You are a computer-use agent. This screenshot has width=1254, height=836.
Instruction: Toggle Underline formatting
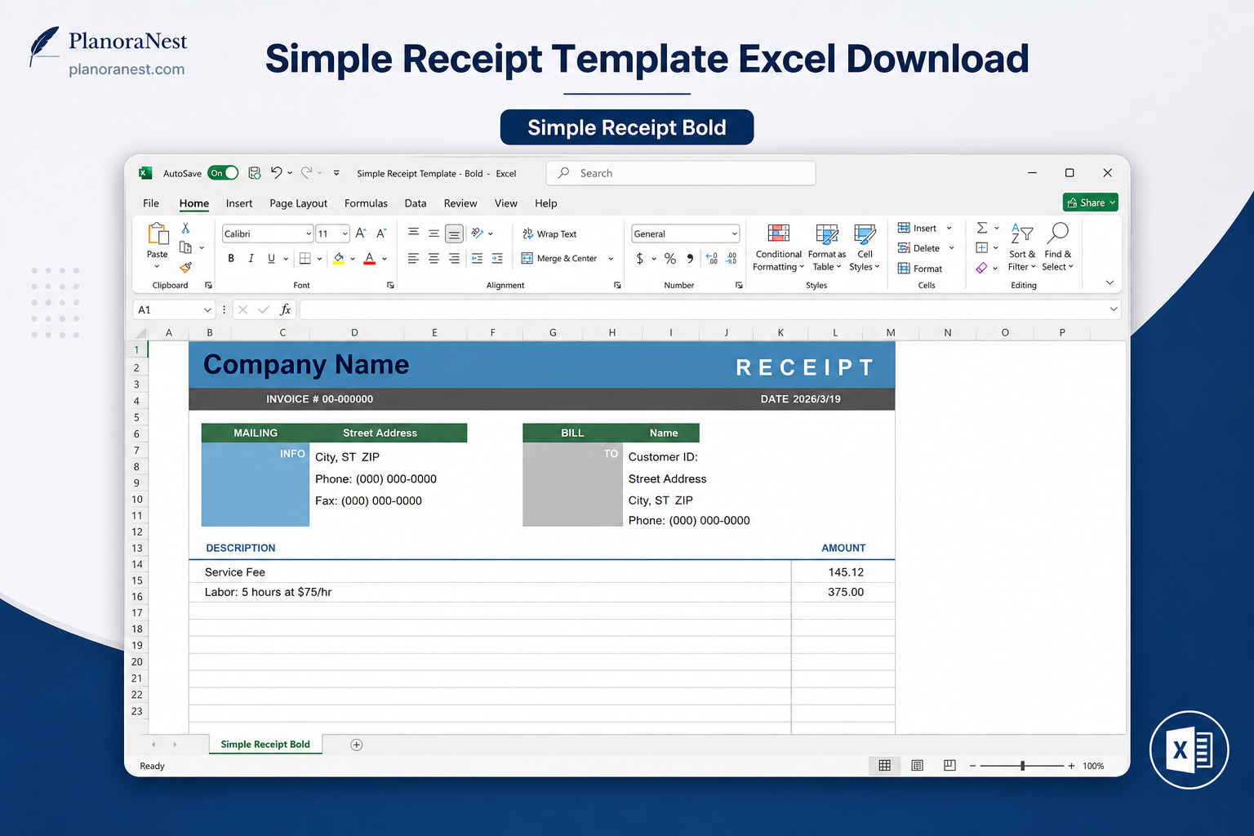pos(271,259)
